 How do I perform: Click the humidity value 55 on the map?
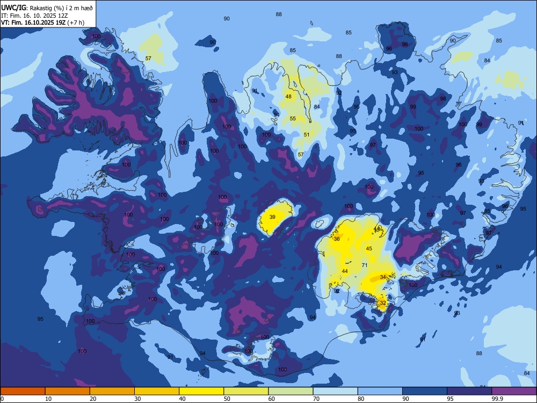pos(293,119)
